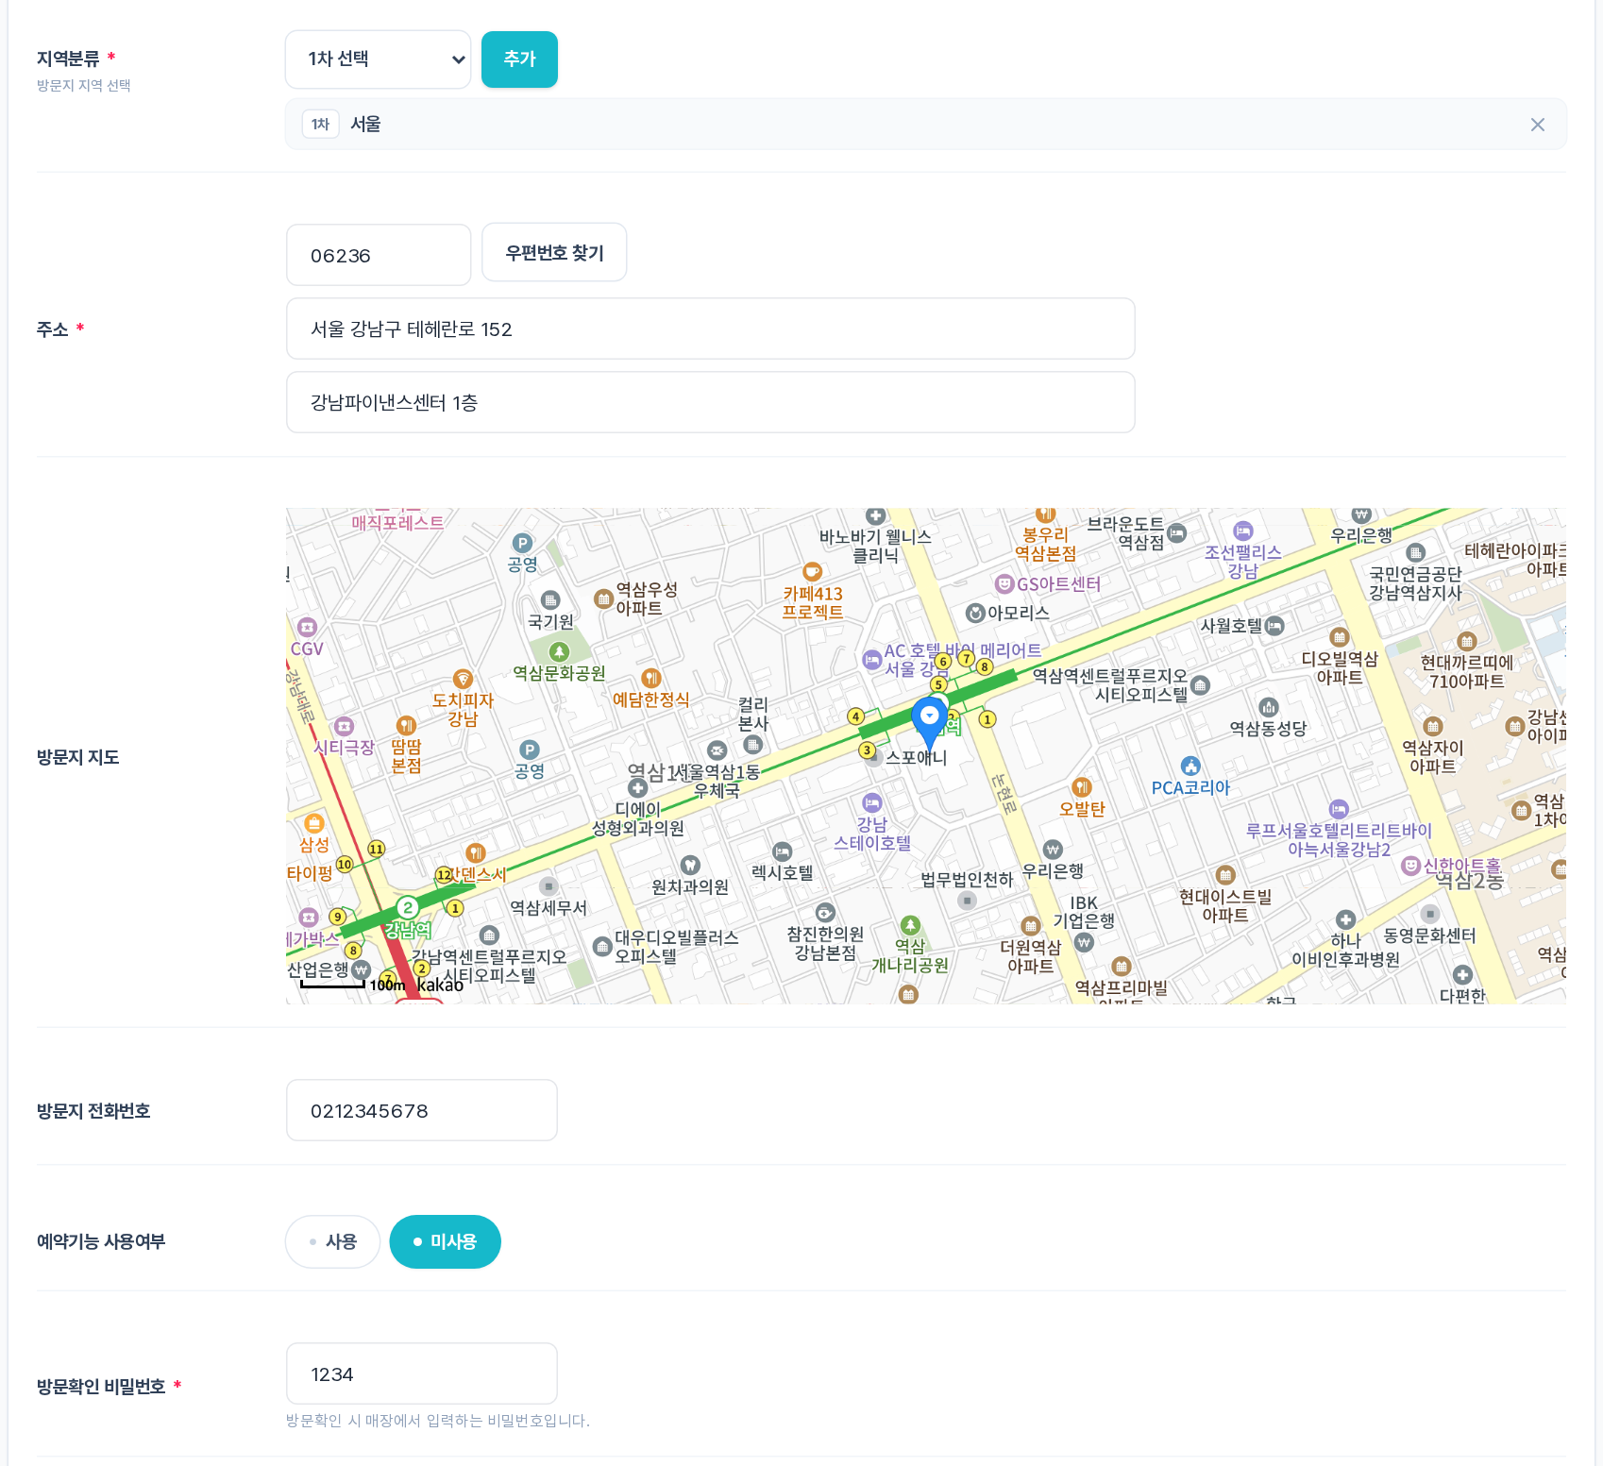Click the 강남역 line 2 station icon

(x=407, y=907)
